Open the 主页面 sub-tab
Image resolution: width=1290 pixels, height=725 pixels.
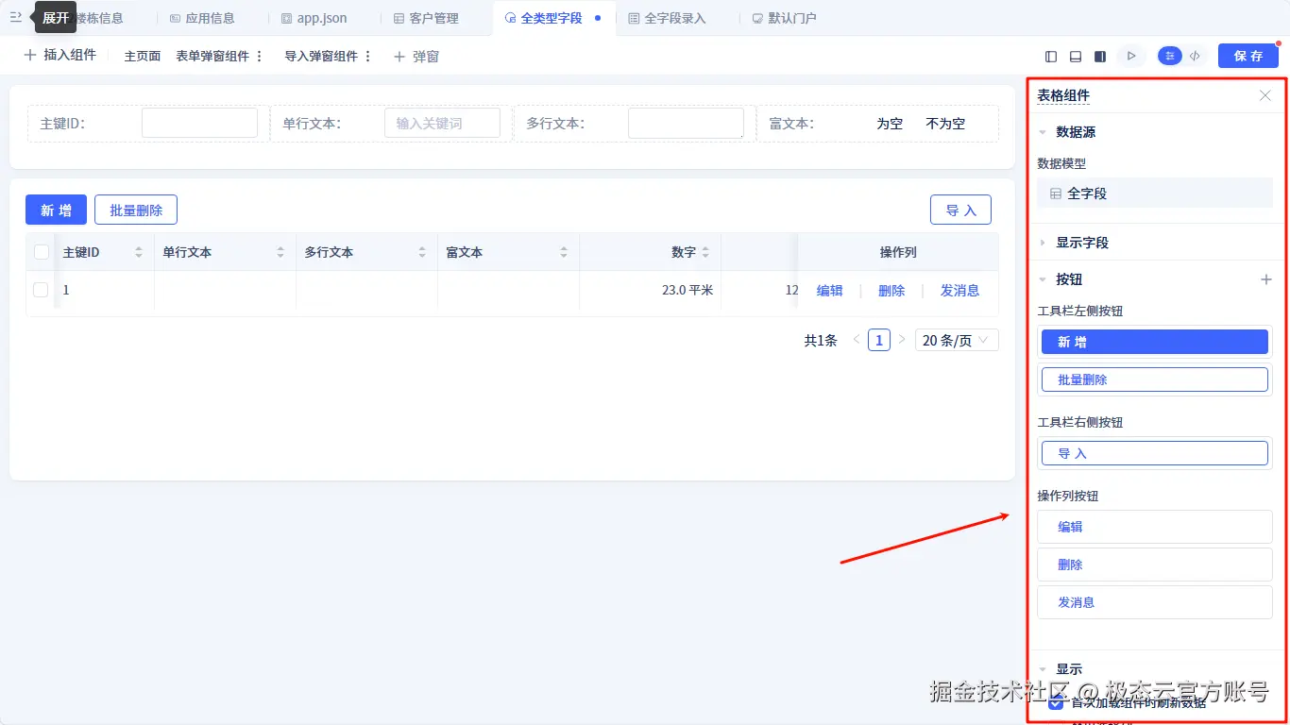[x=143, y=57]
